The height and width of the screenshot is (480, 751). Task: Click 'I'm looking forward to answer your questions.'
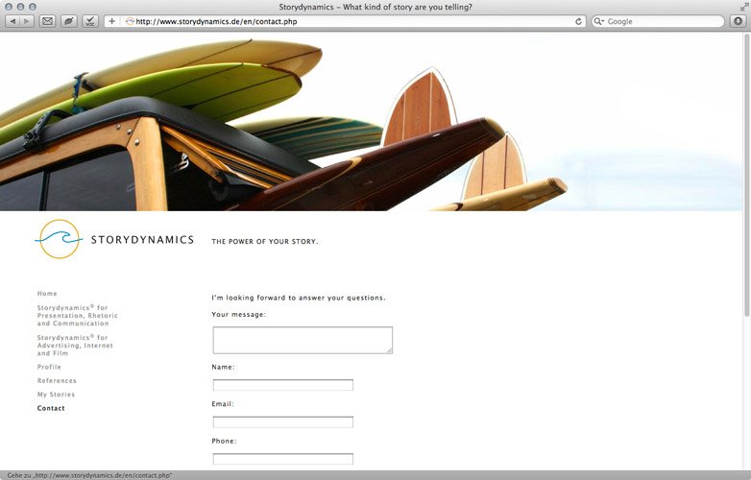pos(299,298)
